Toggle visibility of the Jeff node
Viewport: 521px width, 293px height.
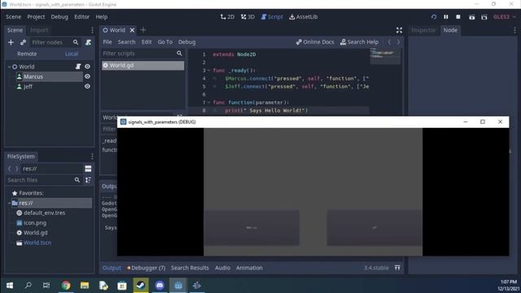pos(87,86)
